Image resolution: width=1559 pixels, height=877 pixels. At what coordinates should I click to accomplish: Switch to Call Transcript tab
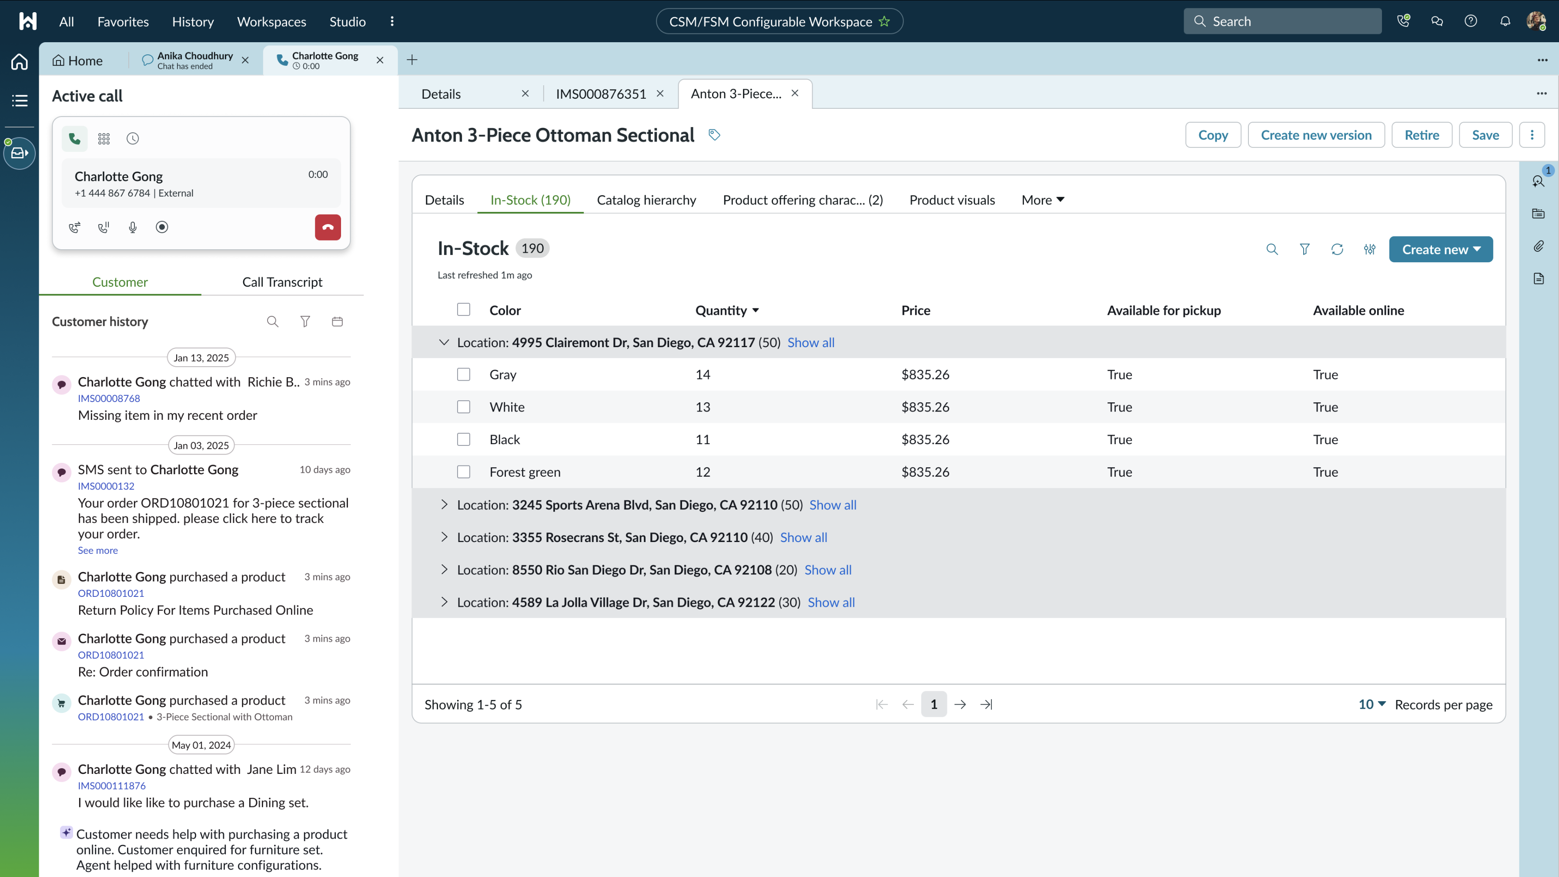282,282
